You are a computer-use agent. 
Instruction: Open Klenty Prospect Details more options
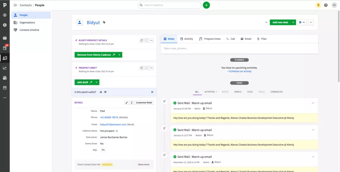pos(151,40)
